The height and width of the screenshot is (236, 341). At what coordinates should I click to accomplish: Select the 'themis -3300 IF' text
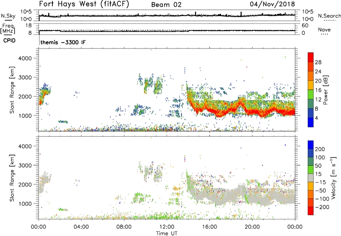63,42
